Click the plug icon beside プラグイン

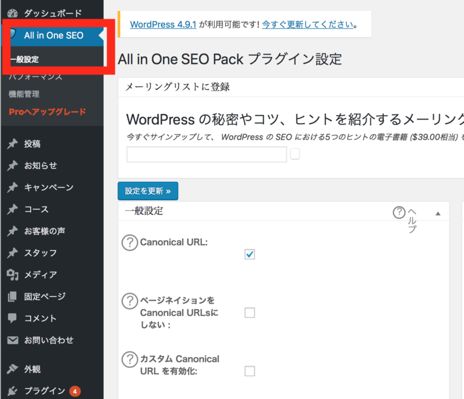coord(12,391)
